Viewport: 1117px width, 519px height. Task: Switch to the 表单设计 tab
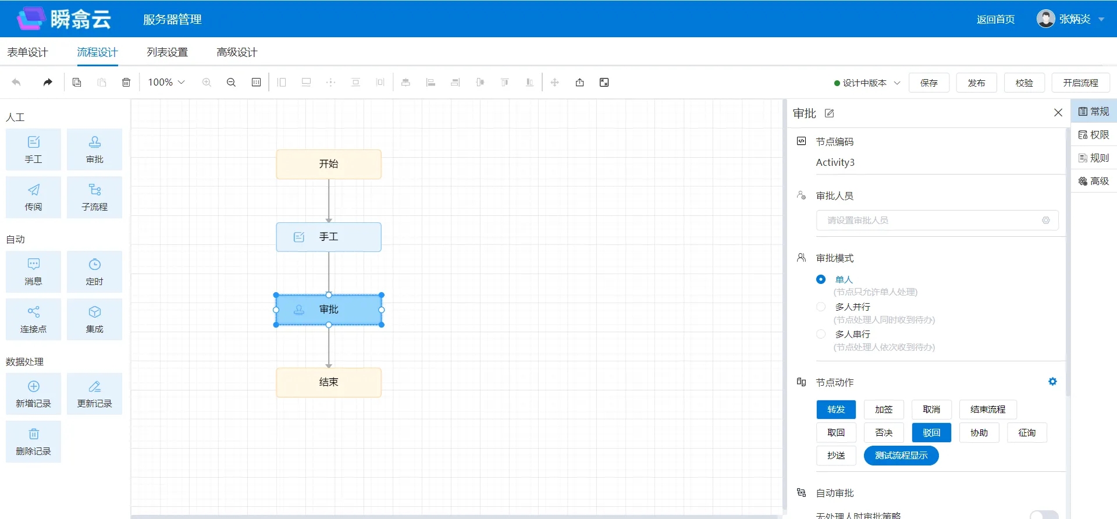pos(27,52)
